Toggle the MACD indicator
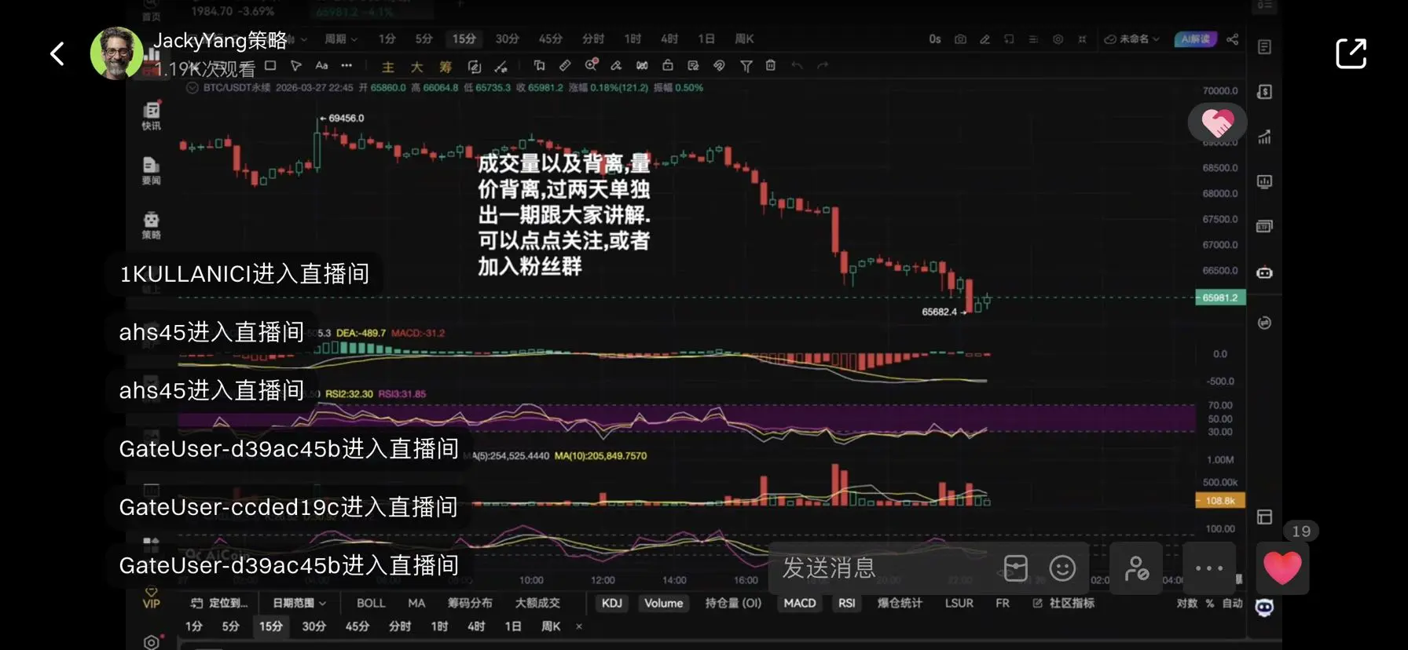This screenshot has height=650, width=1408. coord(800,603)
